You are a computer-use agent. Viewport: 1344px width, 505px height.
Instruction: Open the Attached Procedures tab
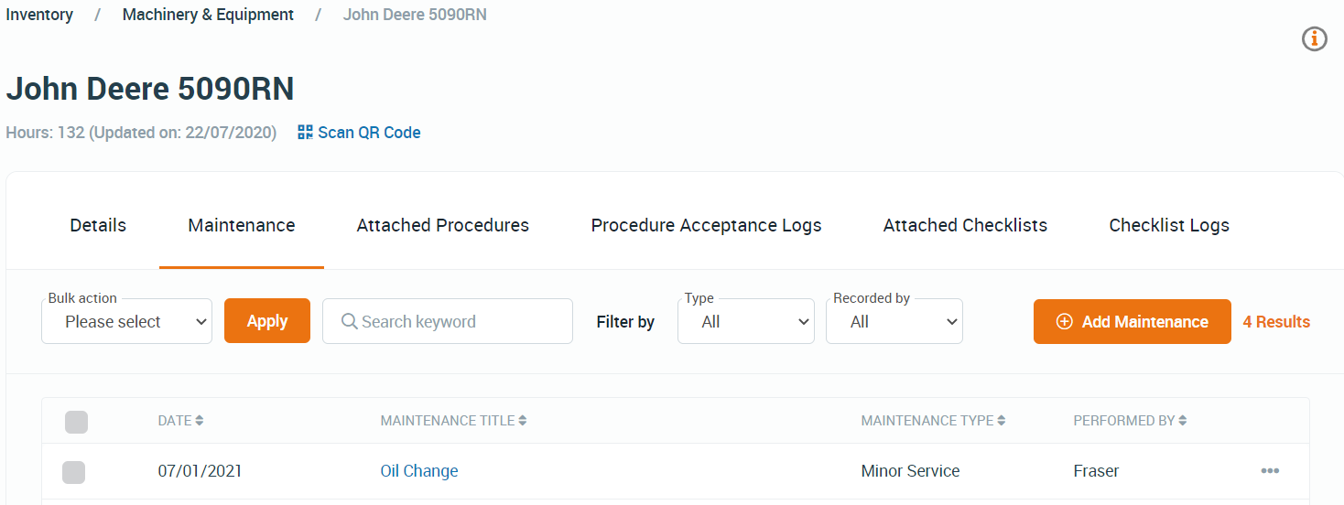tap(443, 225)
